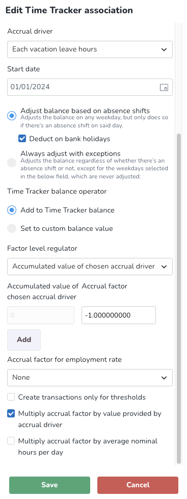Screen dimensions: 187x499
Task: Enable Create transactions only for thresholds
Action: coord(11,397)
